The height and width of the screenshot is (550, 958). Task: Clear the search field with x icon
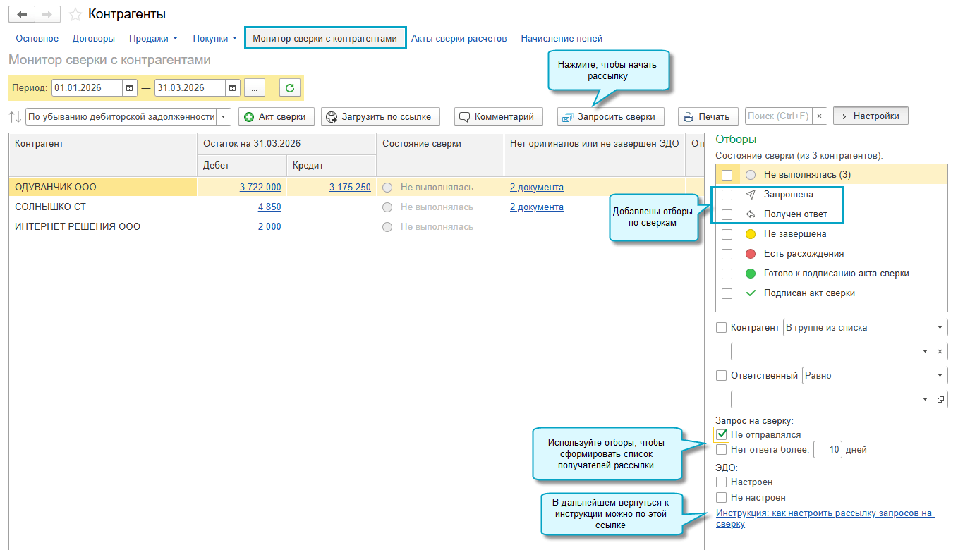tap(819, 116)
